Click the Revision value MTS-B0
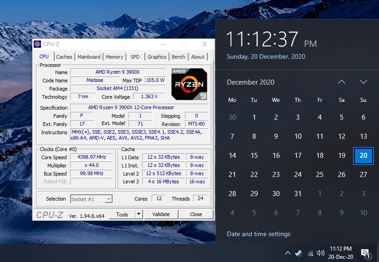This screenshot has width=379, height=262. [196, 124]
